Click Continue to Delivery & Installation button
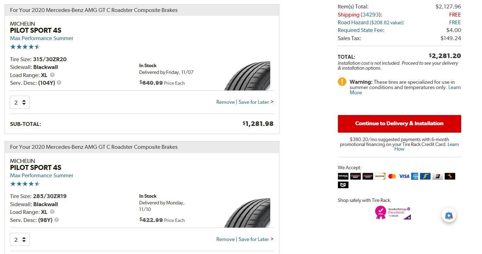Viewport: 482px width, 254px height. pyautogui.click(x=399, y=123)
